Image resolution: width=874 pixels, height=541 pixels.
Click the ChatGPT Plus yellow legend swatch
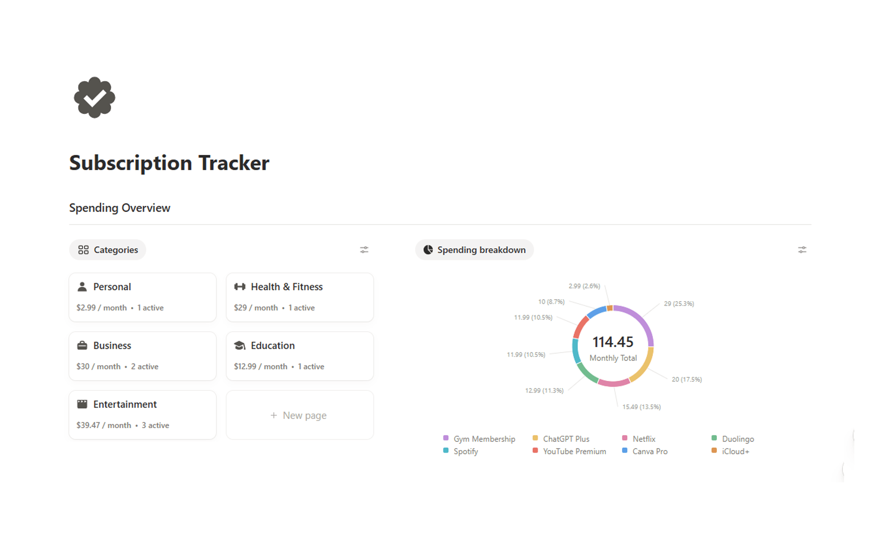click(535, 438)
